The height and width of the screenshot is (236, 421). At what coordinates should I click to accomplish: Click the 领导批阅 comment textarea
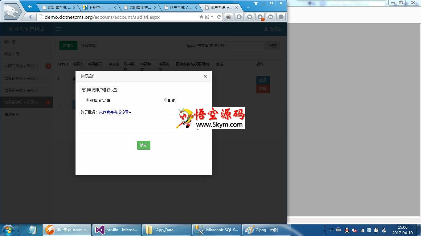pos(140,122)
